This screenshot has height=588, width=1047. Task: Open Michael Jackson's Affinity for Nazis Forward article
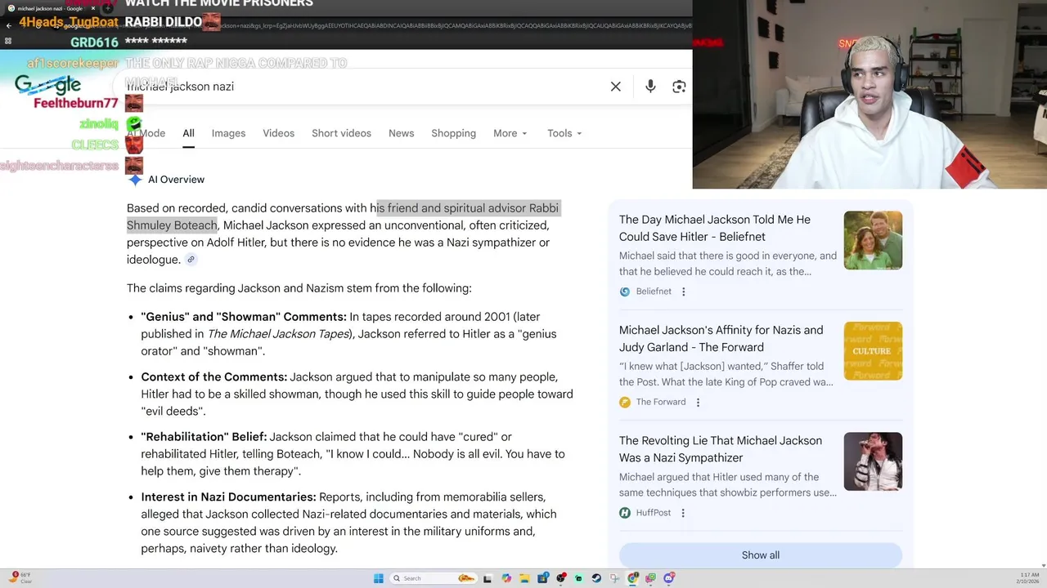click(x=721, y=338)
